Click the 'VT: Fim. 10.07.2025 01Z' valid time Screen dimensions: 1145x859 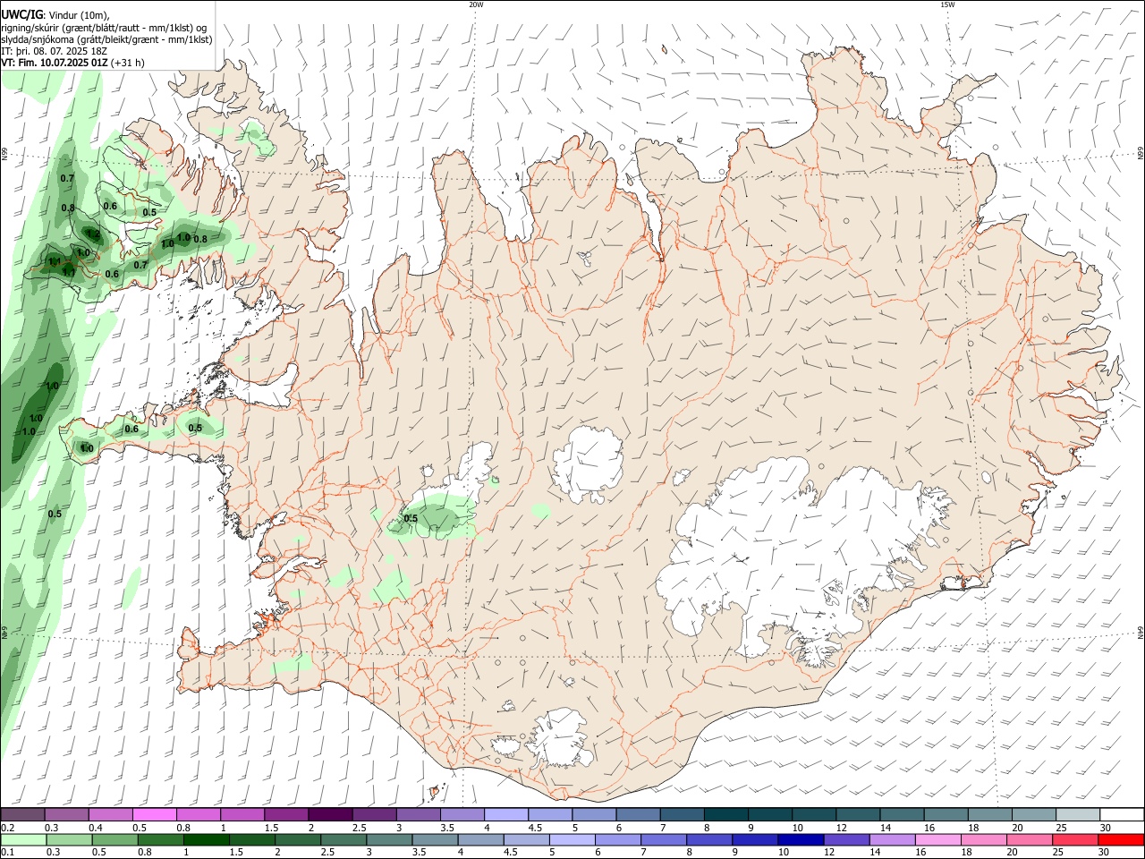pyautogui.click(x=55, y=63)
